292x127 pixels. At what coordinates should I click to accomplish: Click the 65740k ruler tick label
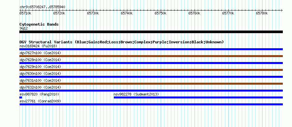point(127,13)
